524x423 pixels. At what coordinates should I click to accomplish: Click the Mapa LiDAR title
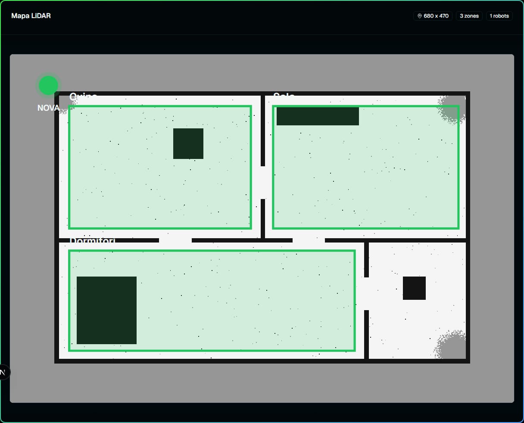tap(31, 16)
